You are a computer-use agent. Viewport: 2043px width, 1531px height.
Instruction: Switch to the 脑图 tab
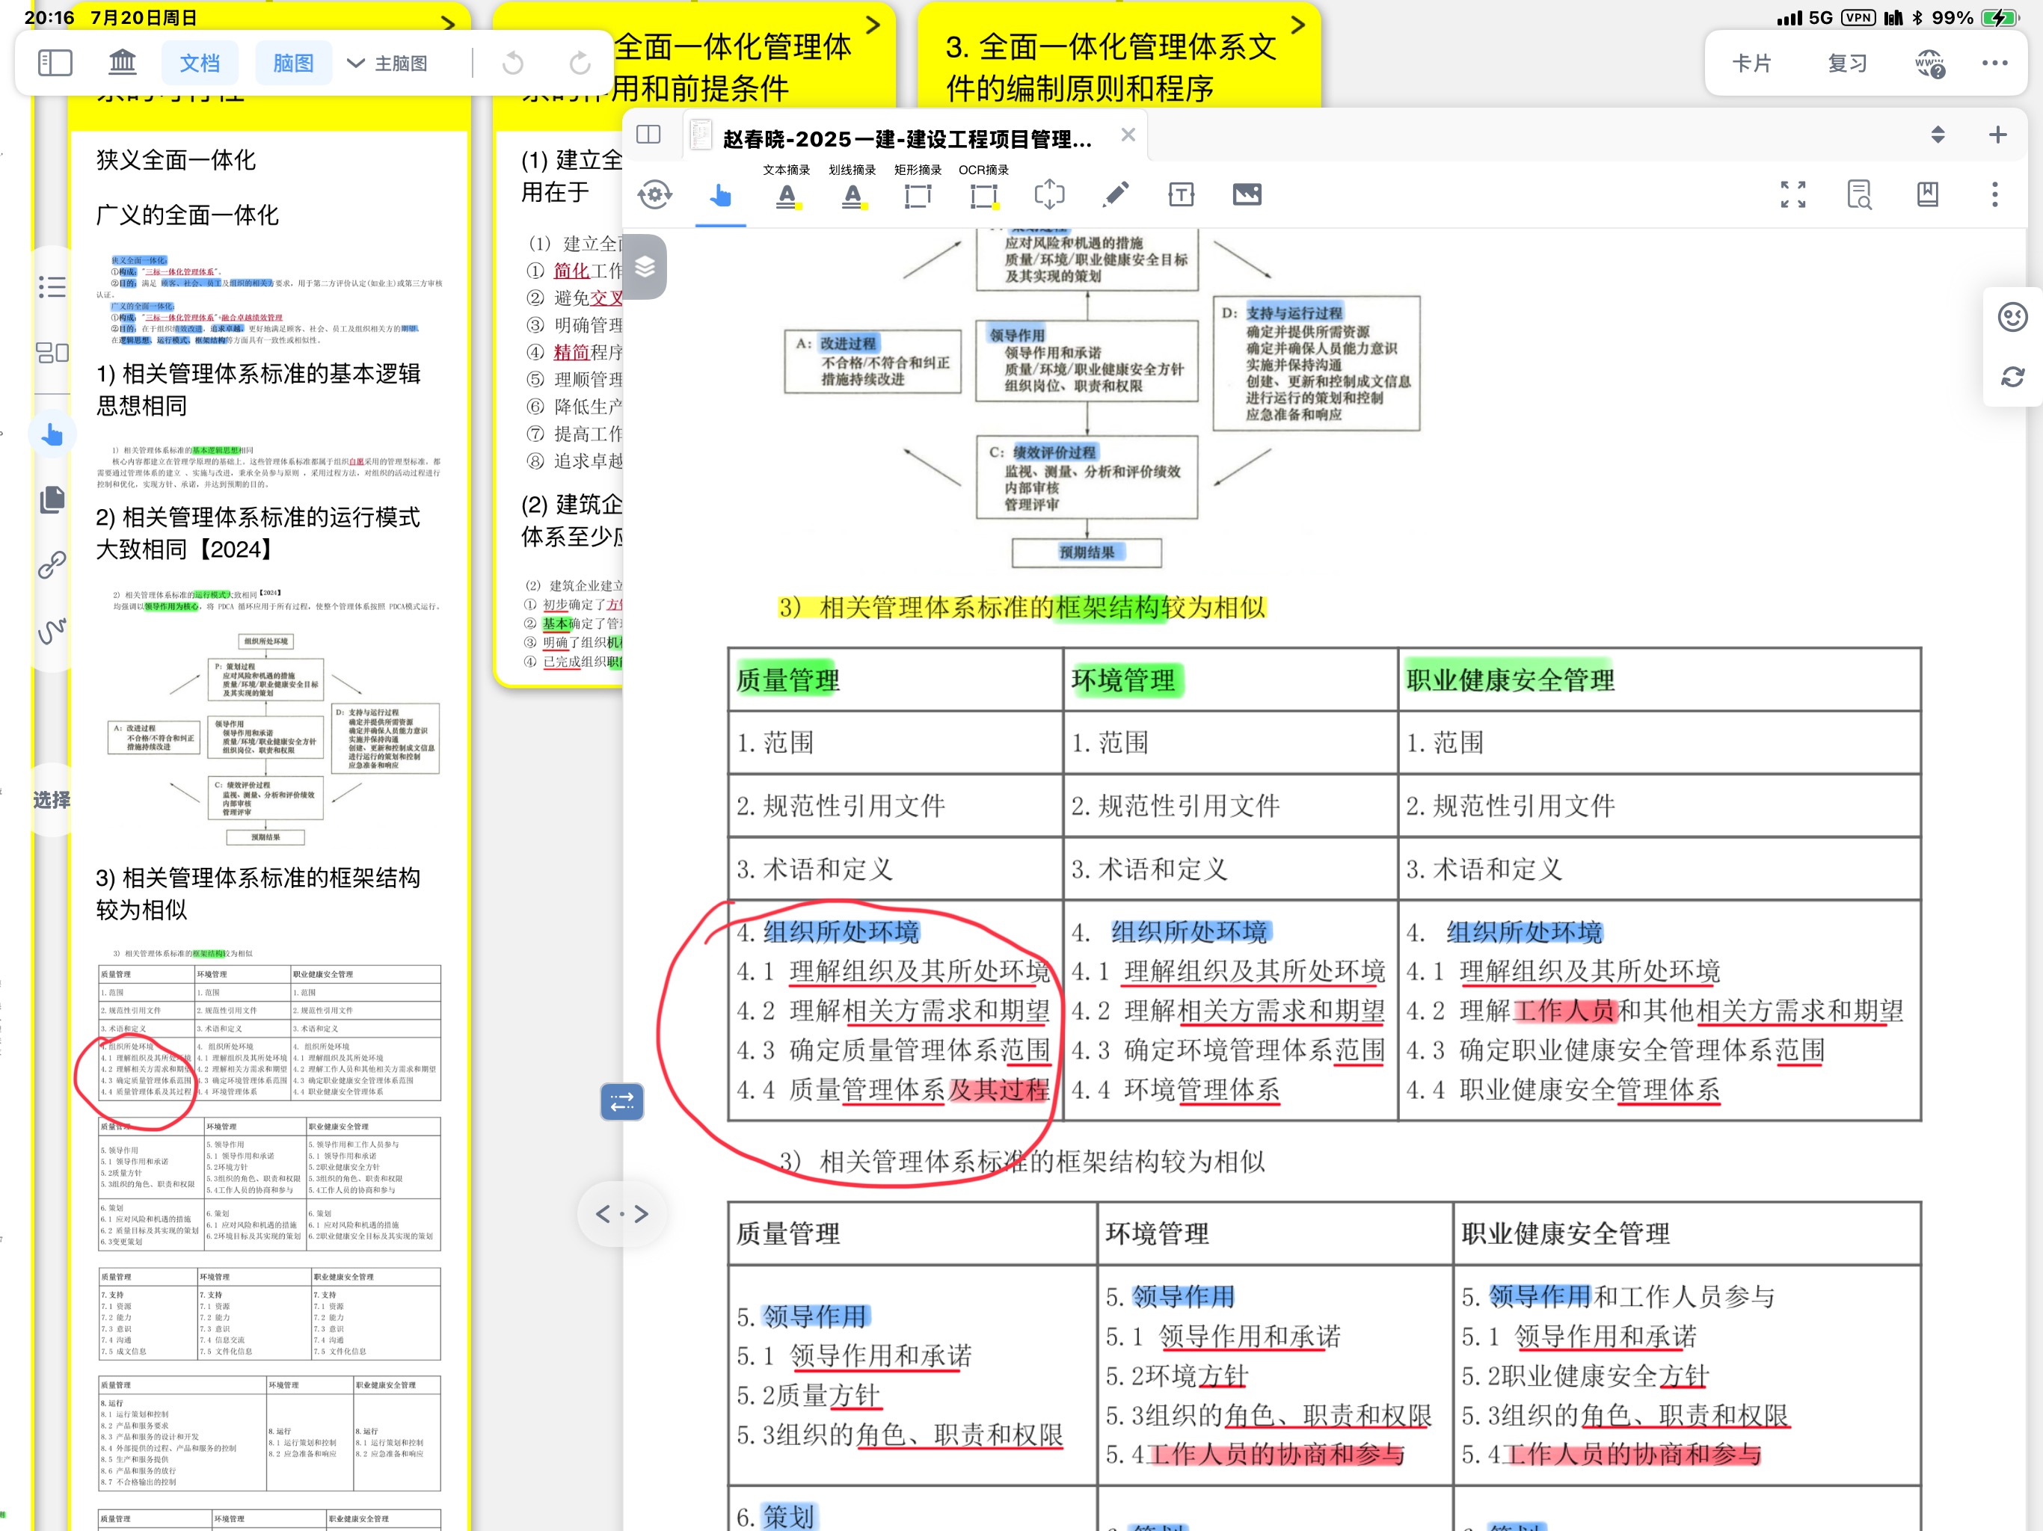293,63
